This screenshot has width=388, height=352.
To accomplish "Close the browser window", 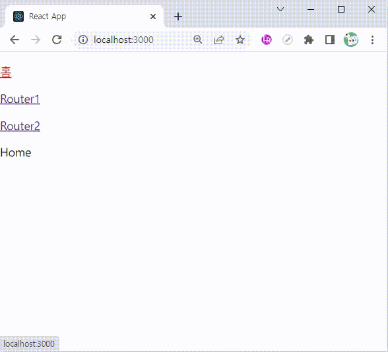I will click(371, 9).
